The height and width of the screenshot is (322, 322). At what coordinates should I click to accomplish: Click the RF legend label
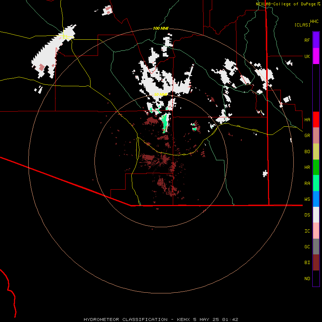tap(307, 40)
